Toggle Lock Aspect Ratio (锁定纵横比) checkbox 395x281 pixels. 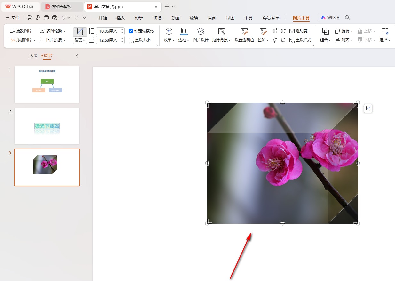(131, 31)
